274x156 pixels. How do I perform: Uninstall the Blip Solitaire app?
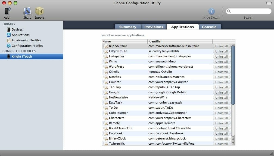(221, 46)
